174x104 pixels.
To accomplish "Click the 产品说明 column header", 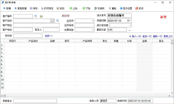I will [87, 41].
